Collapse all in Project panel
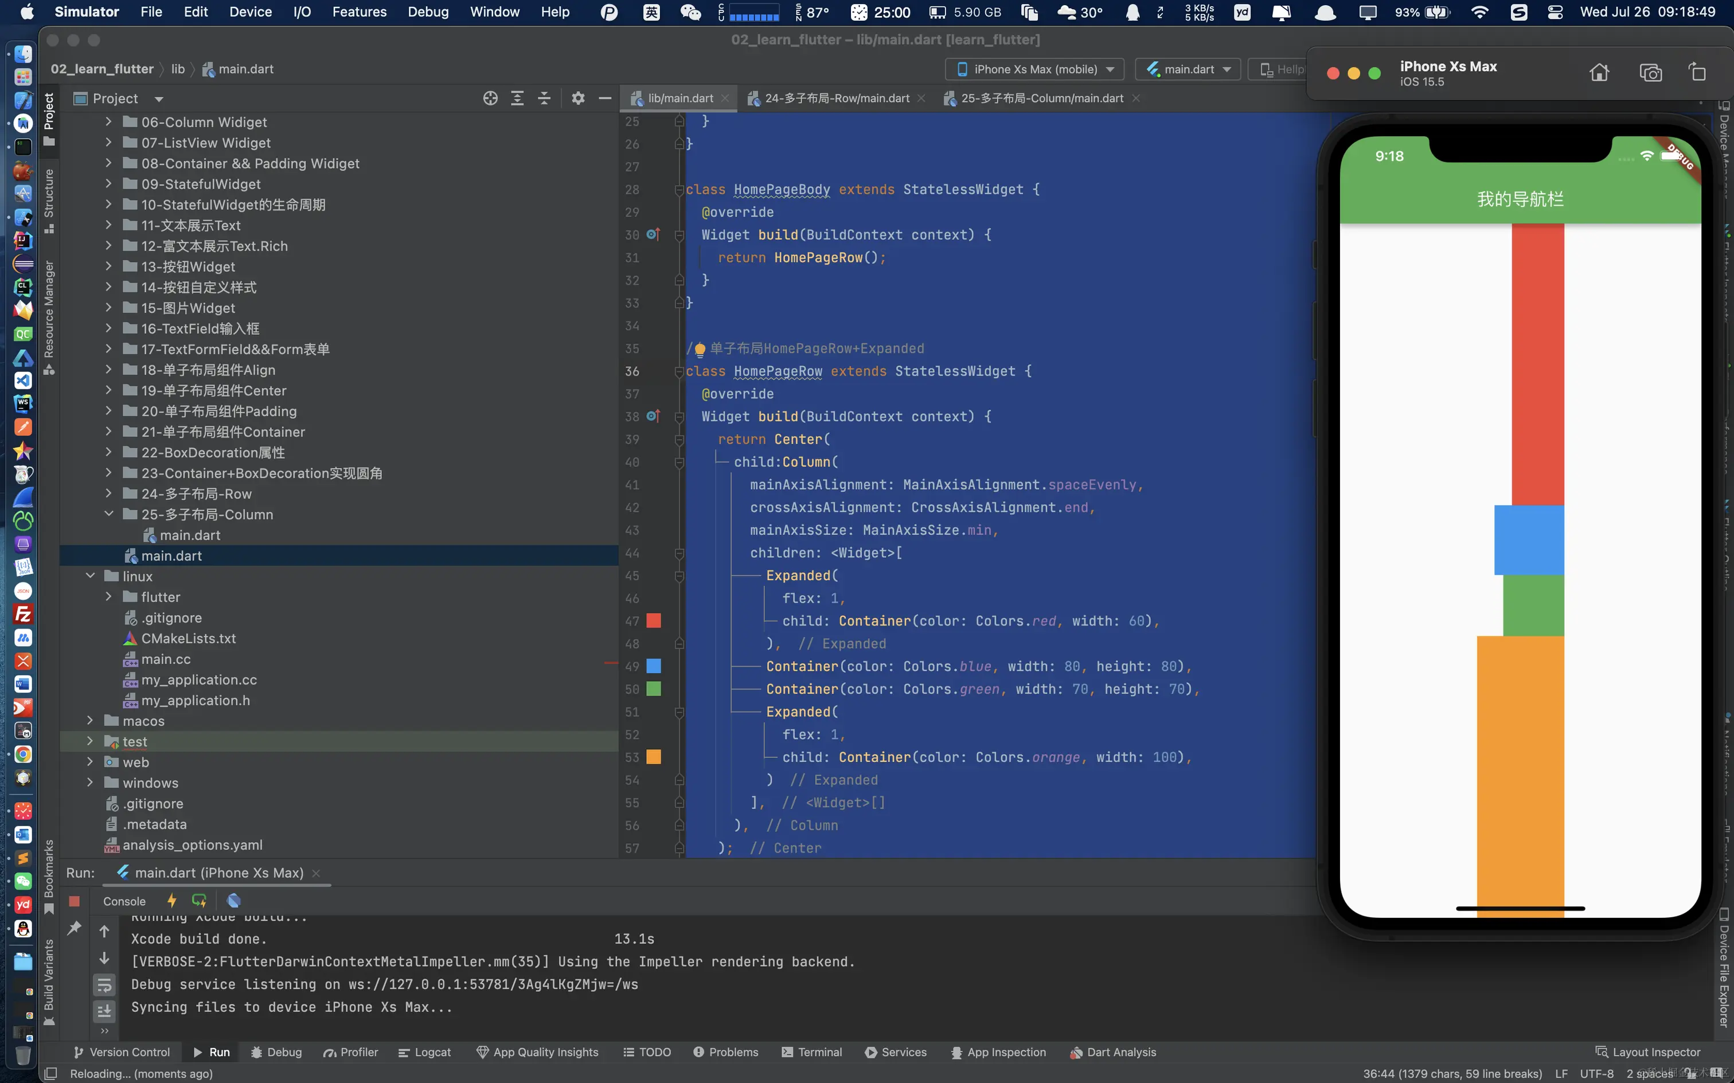This screenshot has height=1083, width=1734. tap(544, 98)
